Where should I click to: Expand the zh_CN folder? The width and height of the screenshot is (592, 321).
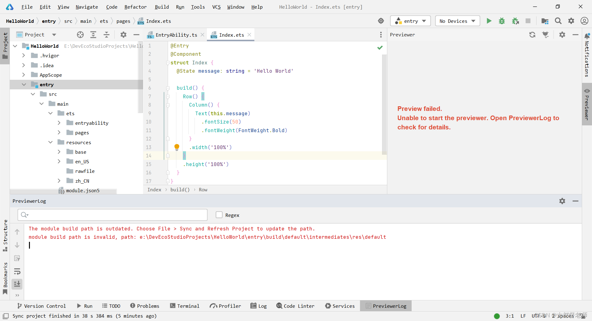[59, 181]
